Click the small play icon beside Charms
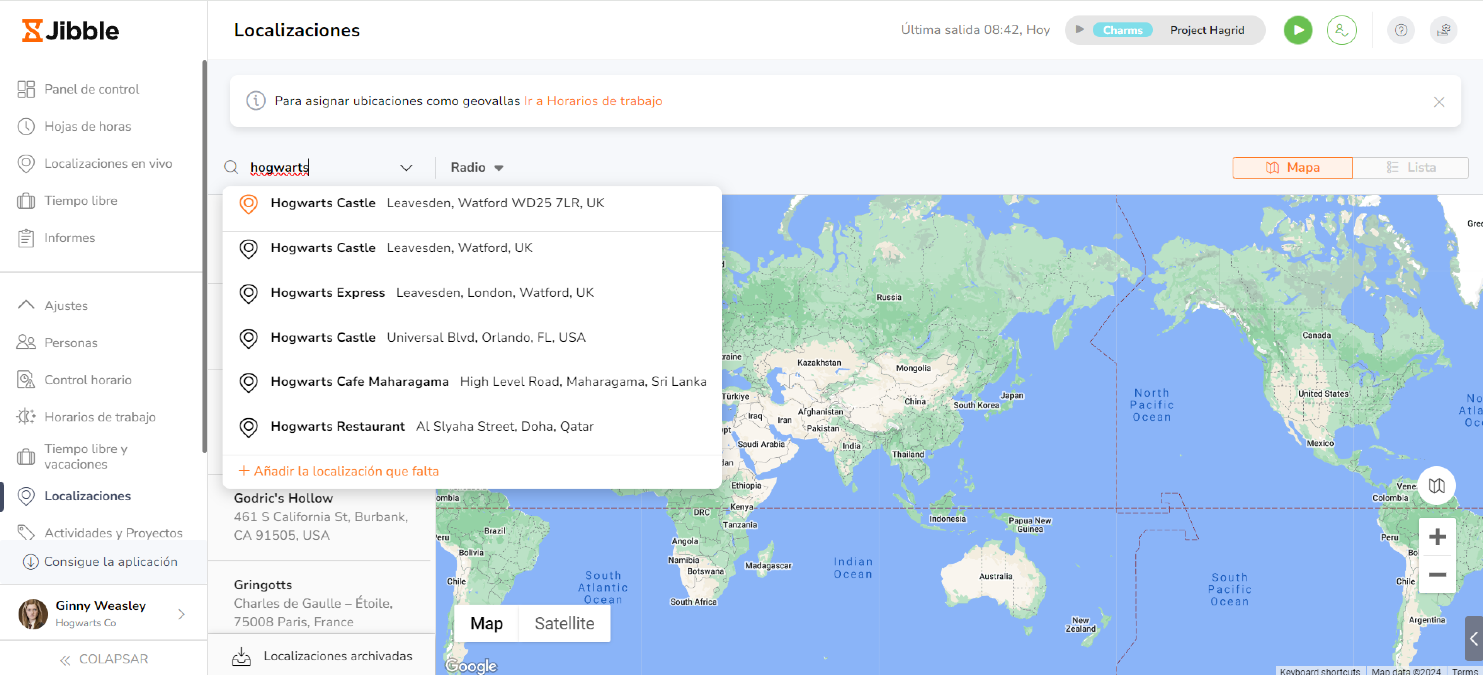1483x675 pixels. 1080,29
